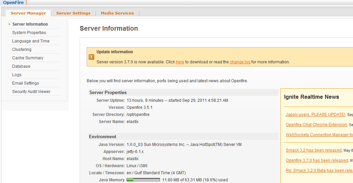Click the 'jetty-6.1.x' appserver value
353x183 pixels.
pyautogui.click(x=135, y=152)
